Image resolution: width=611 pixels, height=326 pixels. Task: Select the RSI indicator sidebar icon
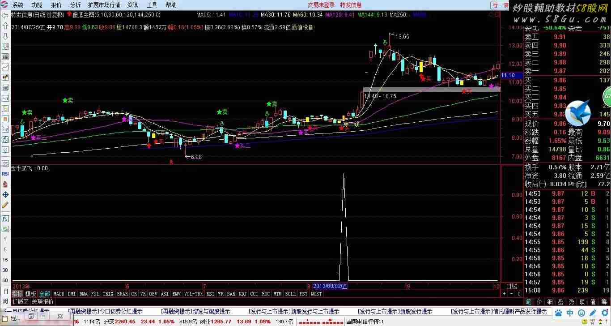pyautogui.click(x=5, y=174)
